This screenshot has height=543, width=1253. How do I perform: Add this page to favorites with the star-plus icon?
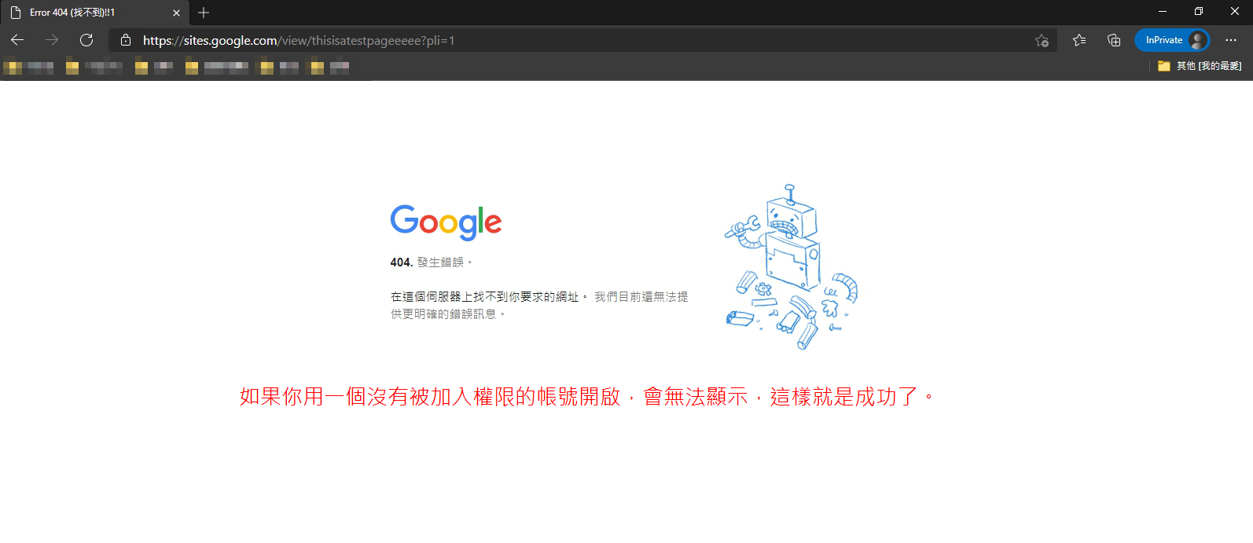pos(1042,40)
